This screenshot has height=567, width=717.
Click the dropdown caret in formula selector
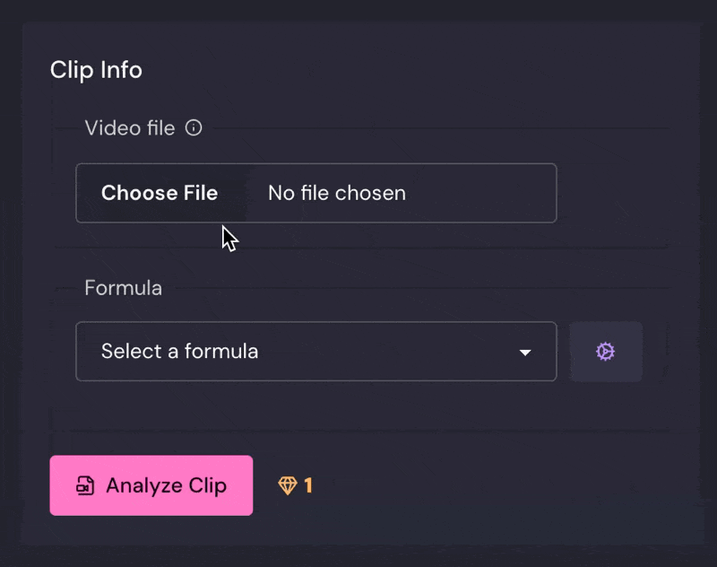525,353
